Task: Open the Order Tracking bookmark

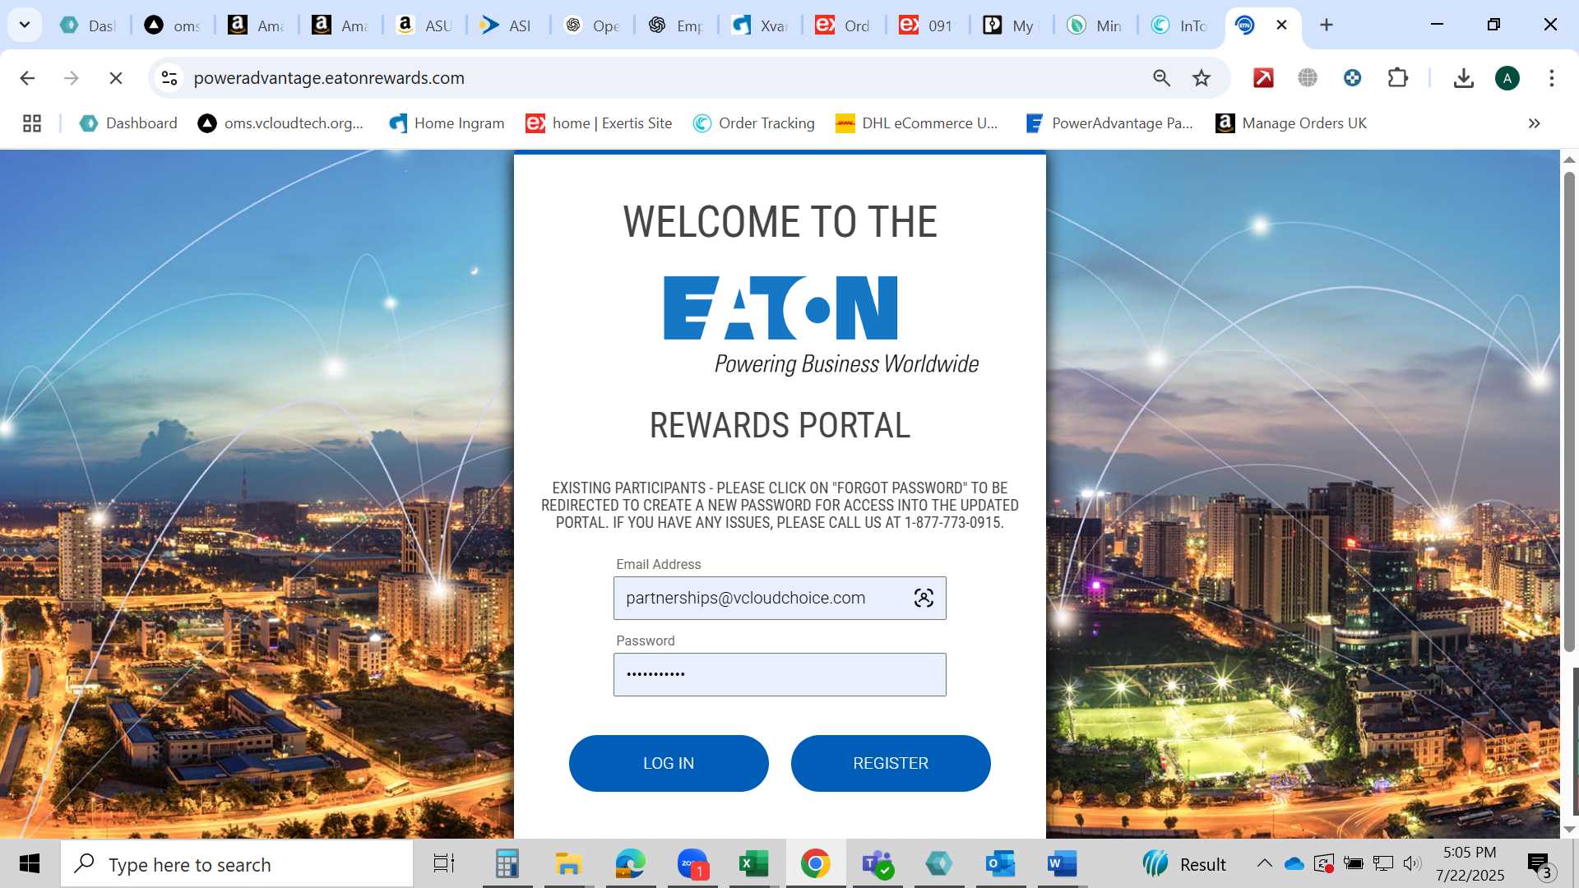Action: 754,123
